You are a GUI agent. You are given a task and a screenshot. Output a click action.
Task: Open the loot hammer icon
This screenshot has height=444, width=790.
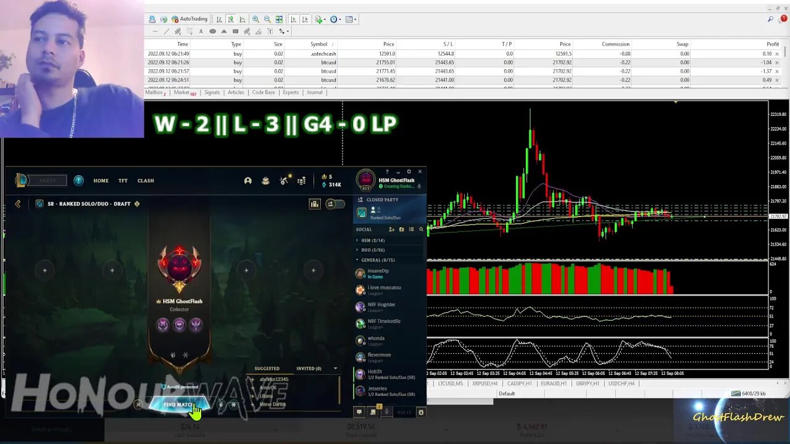pyautogui.click(x=284, y=181)
